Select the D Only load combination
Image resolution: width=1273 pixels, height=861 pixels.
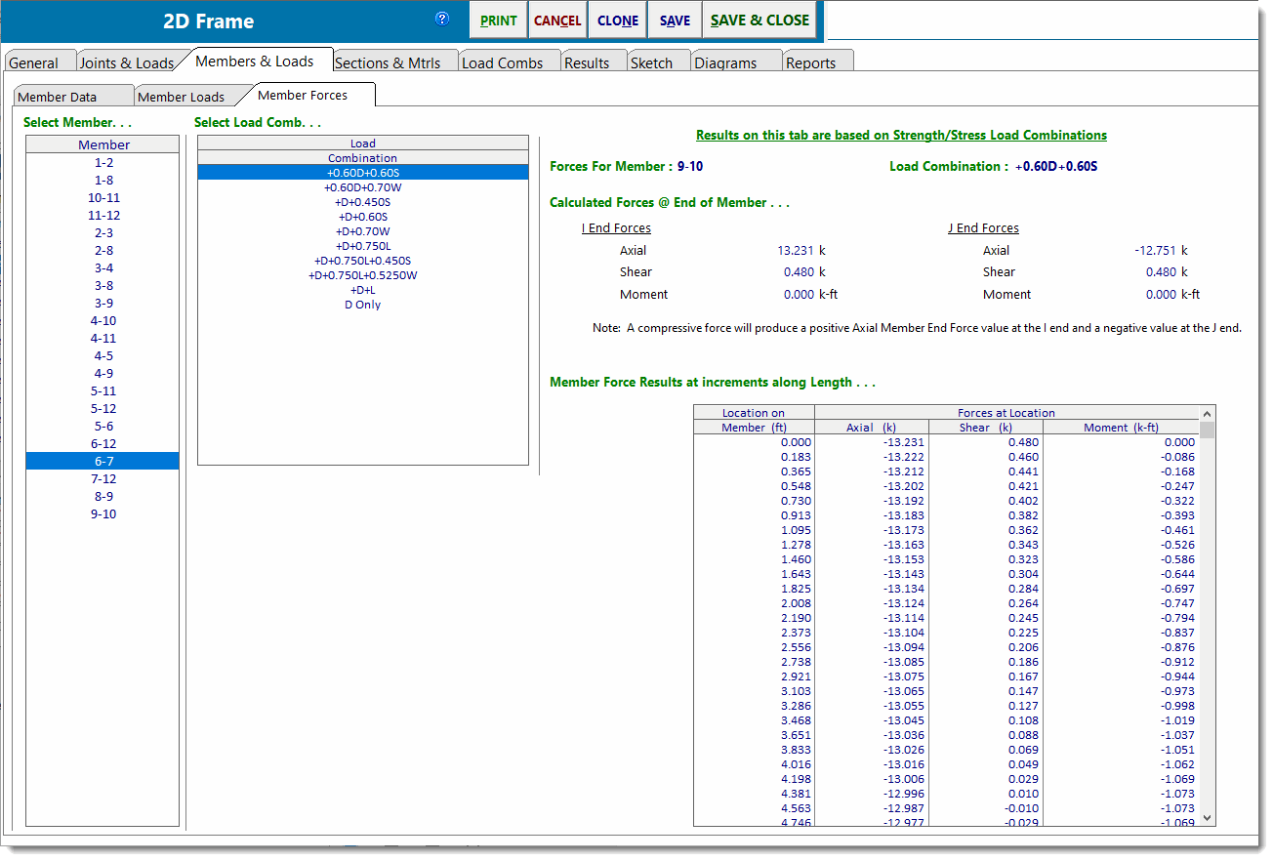(x=362, y=305)
